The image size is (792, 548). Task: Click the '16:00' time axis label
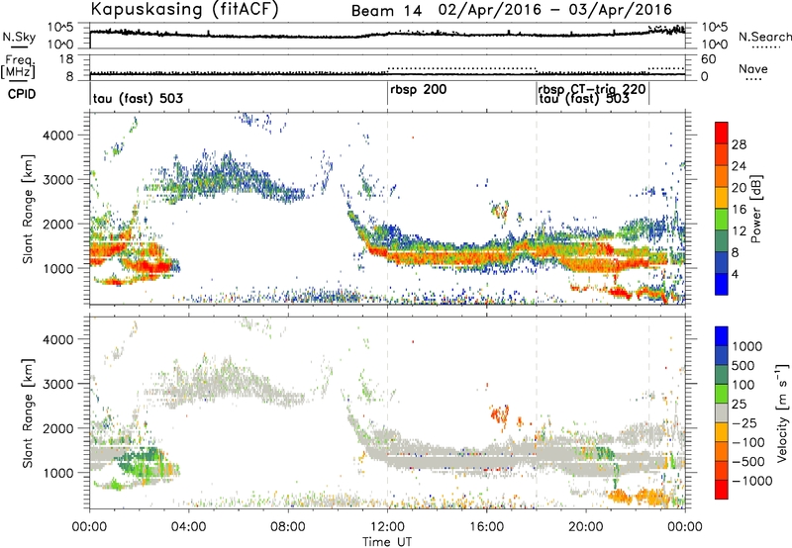tap(486, 527)
